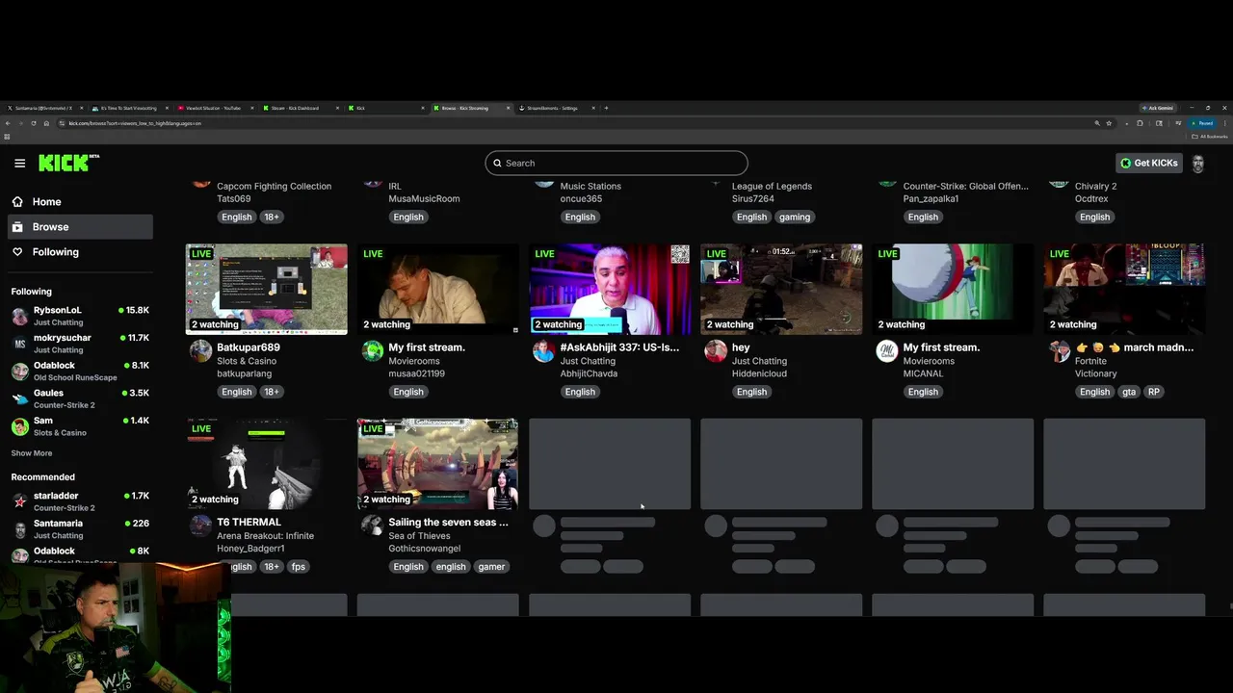This screenshot has height=693, width=1233.
Task: Open march madness Fortnite stream thumbnail
Action: [1124, 289]
